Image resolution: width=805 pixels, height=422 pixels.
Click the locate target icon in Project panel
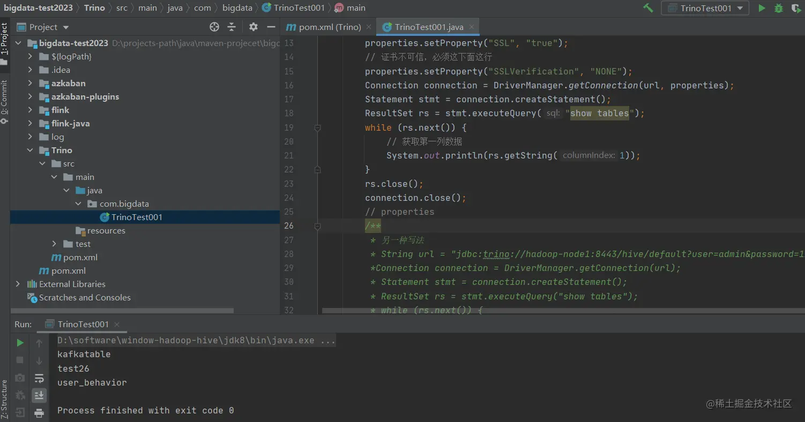(214, 27)
